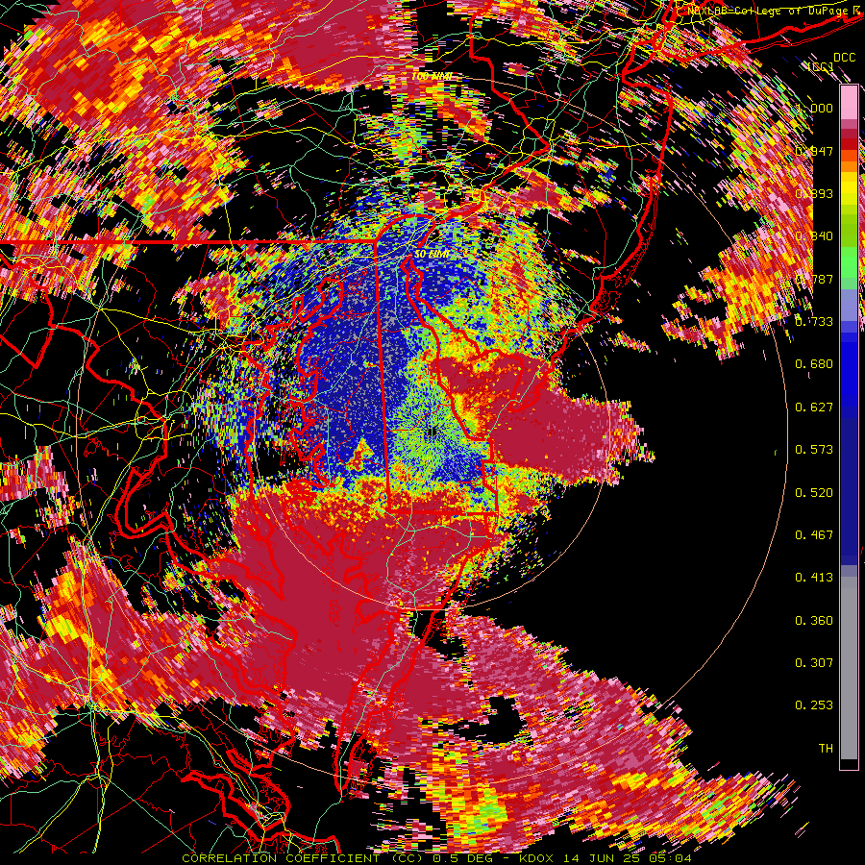Select the 0.413 scale value
Screen dimensions: 865x865
pos(814,578)
